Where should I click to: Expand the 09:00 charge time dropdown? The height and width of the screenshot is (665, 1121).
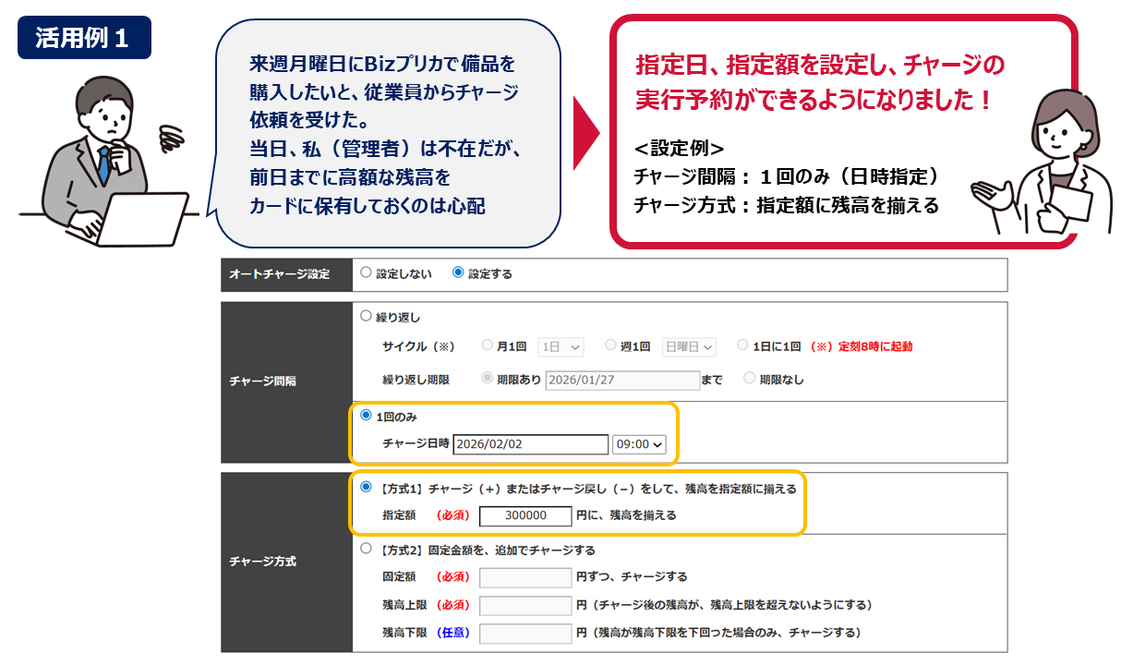[639, 443]
